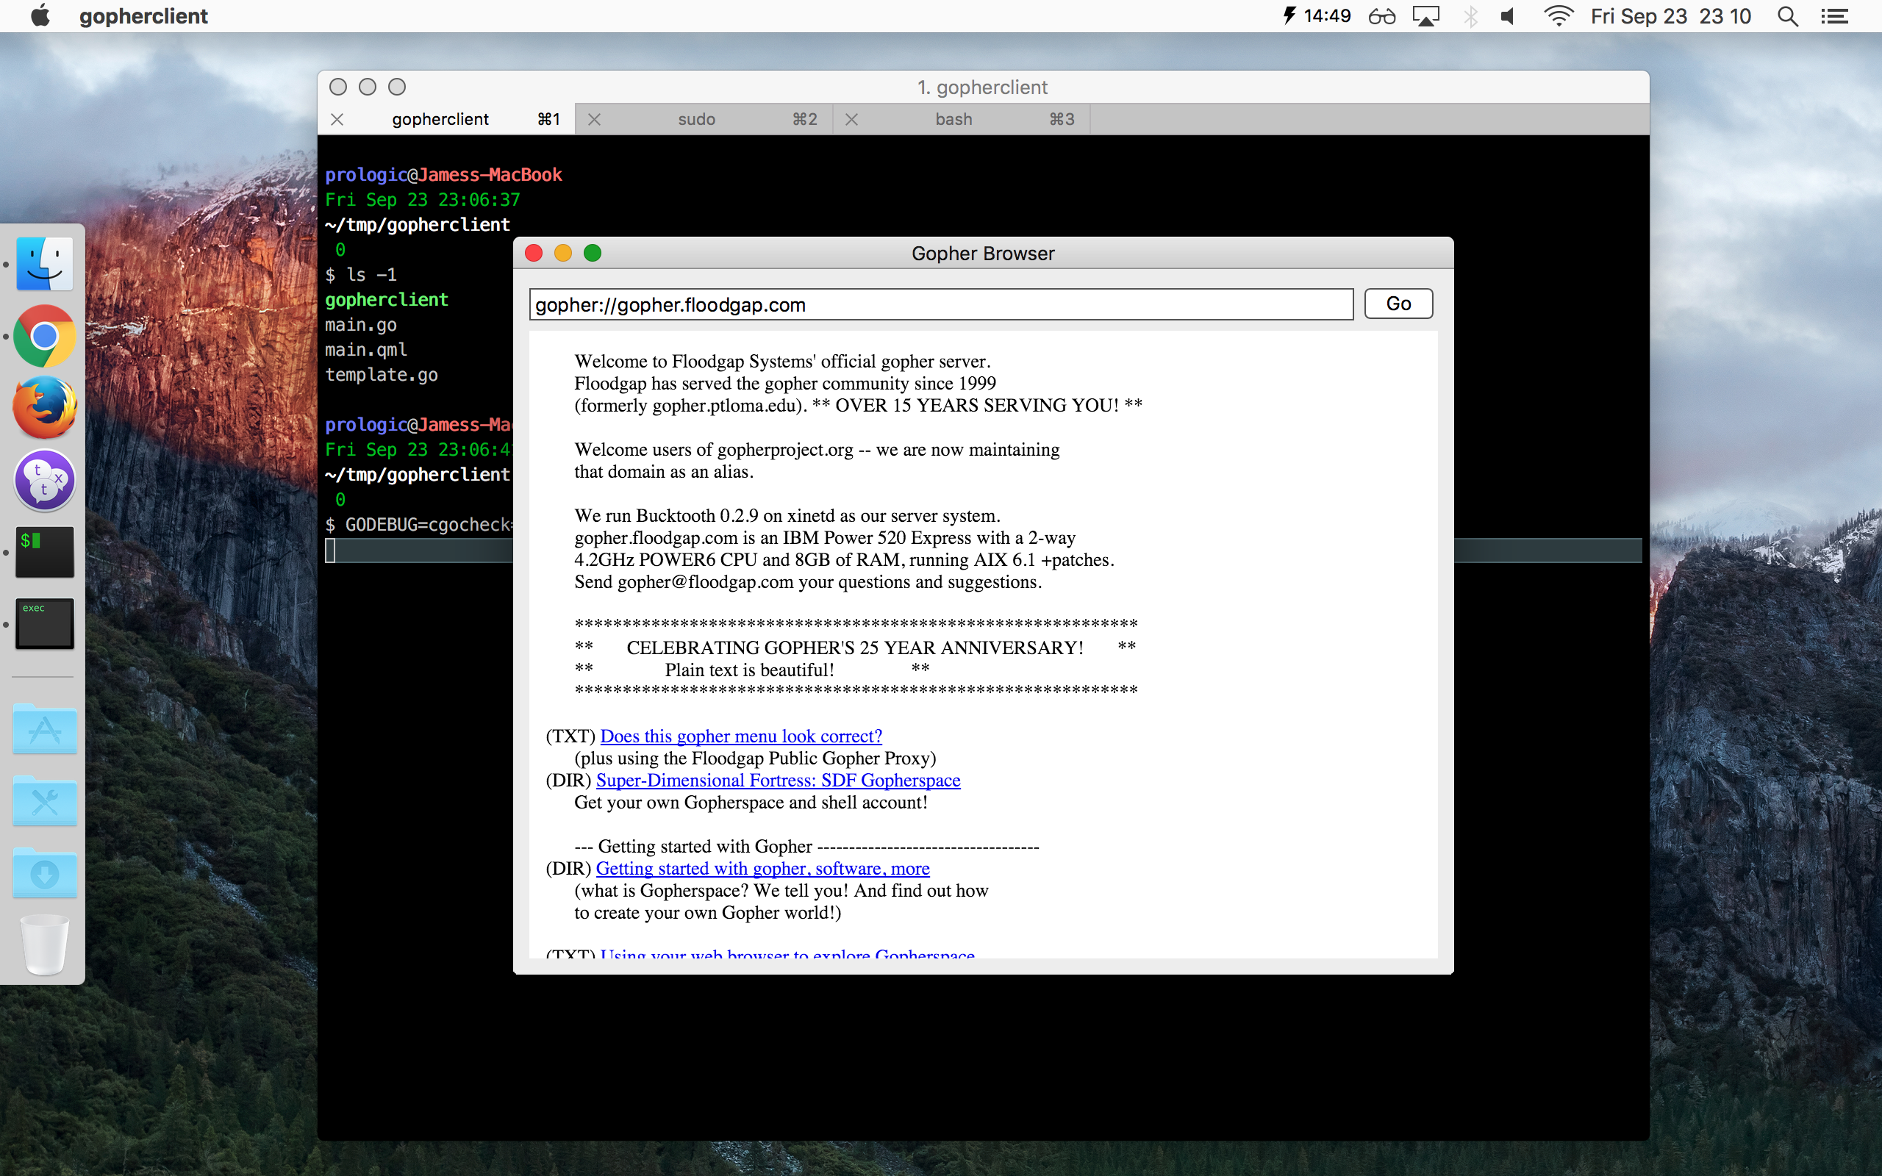Viewport: 1882px width, 1176px height.
Task: Click green 'gopherclient' file in listing
Action: click(387, 299)
